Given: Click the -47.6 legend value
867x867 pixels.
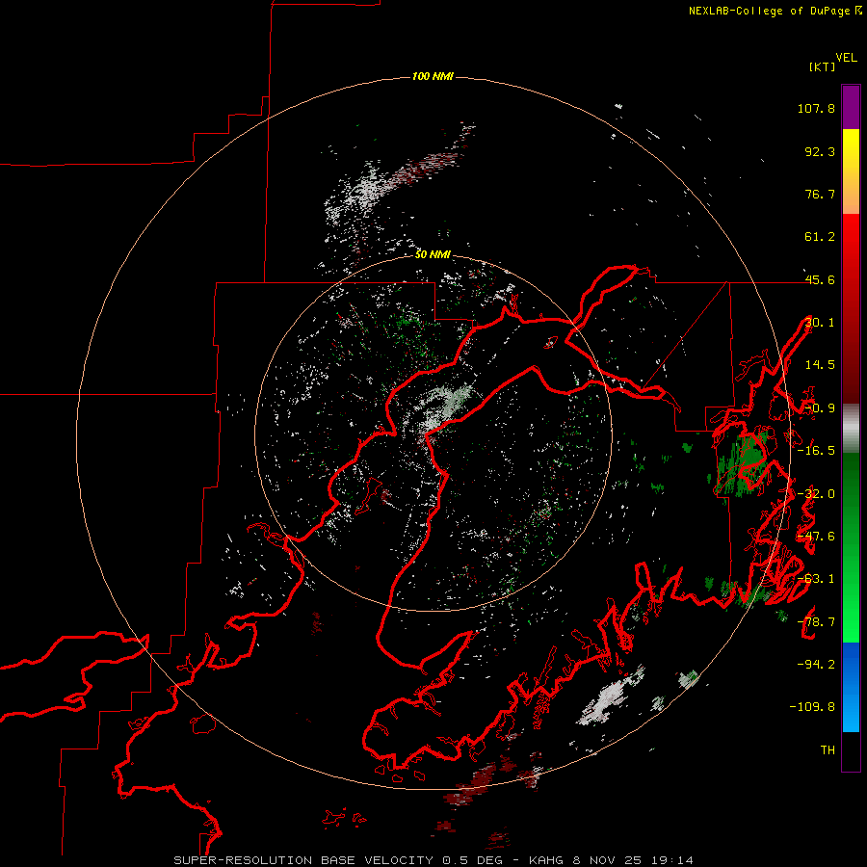Looking at the screenshot, I should coord(816,537).
